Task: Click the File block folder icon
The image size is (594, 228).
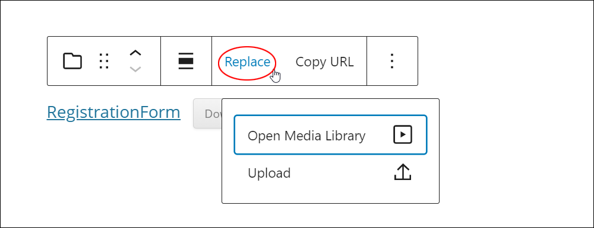Action: click(x=72, y=61)
